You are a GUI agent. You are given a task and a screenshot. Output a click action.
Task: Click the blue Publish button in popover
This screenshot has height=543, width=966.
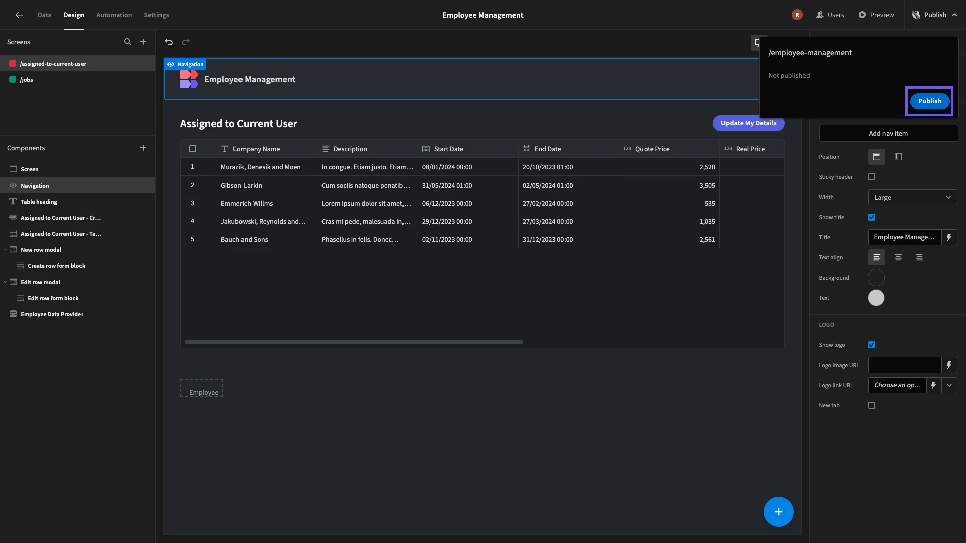point(929,101)
